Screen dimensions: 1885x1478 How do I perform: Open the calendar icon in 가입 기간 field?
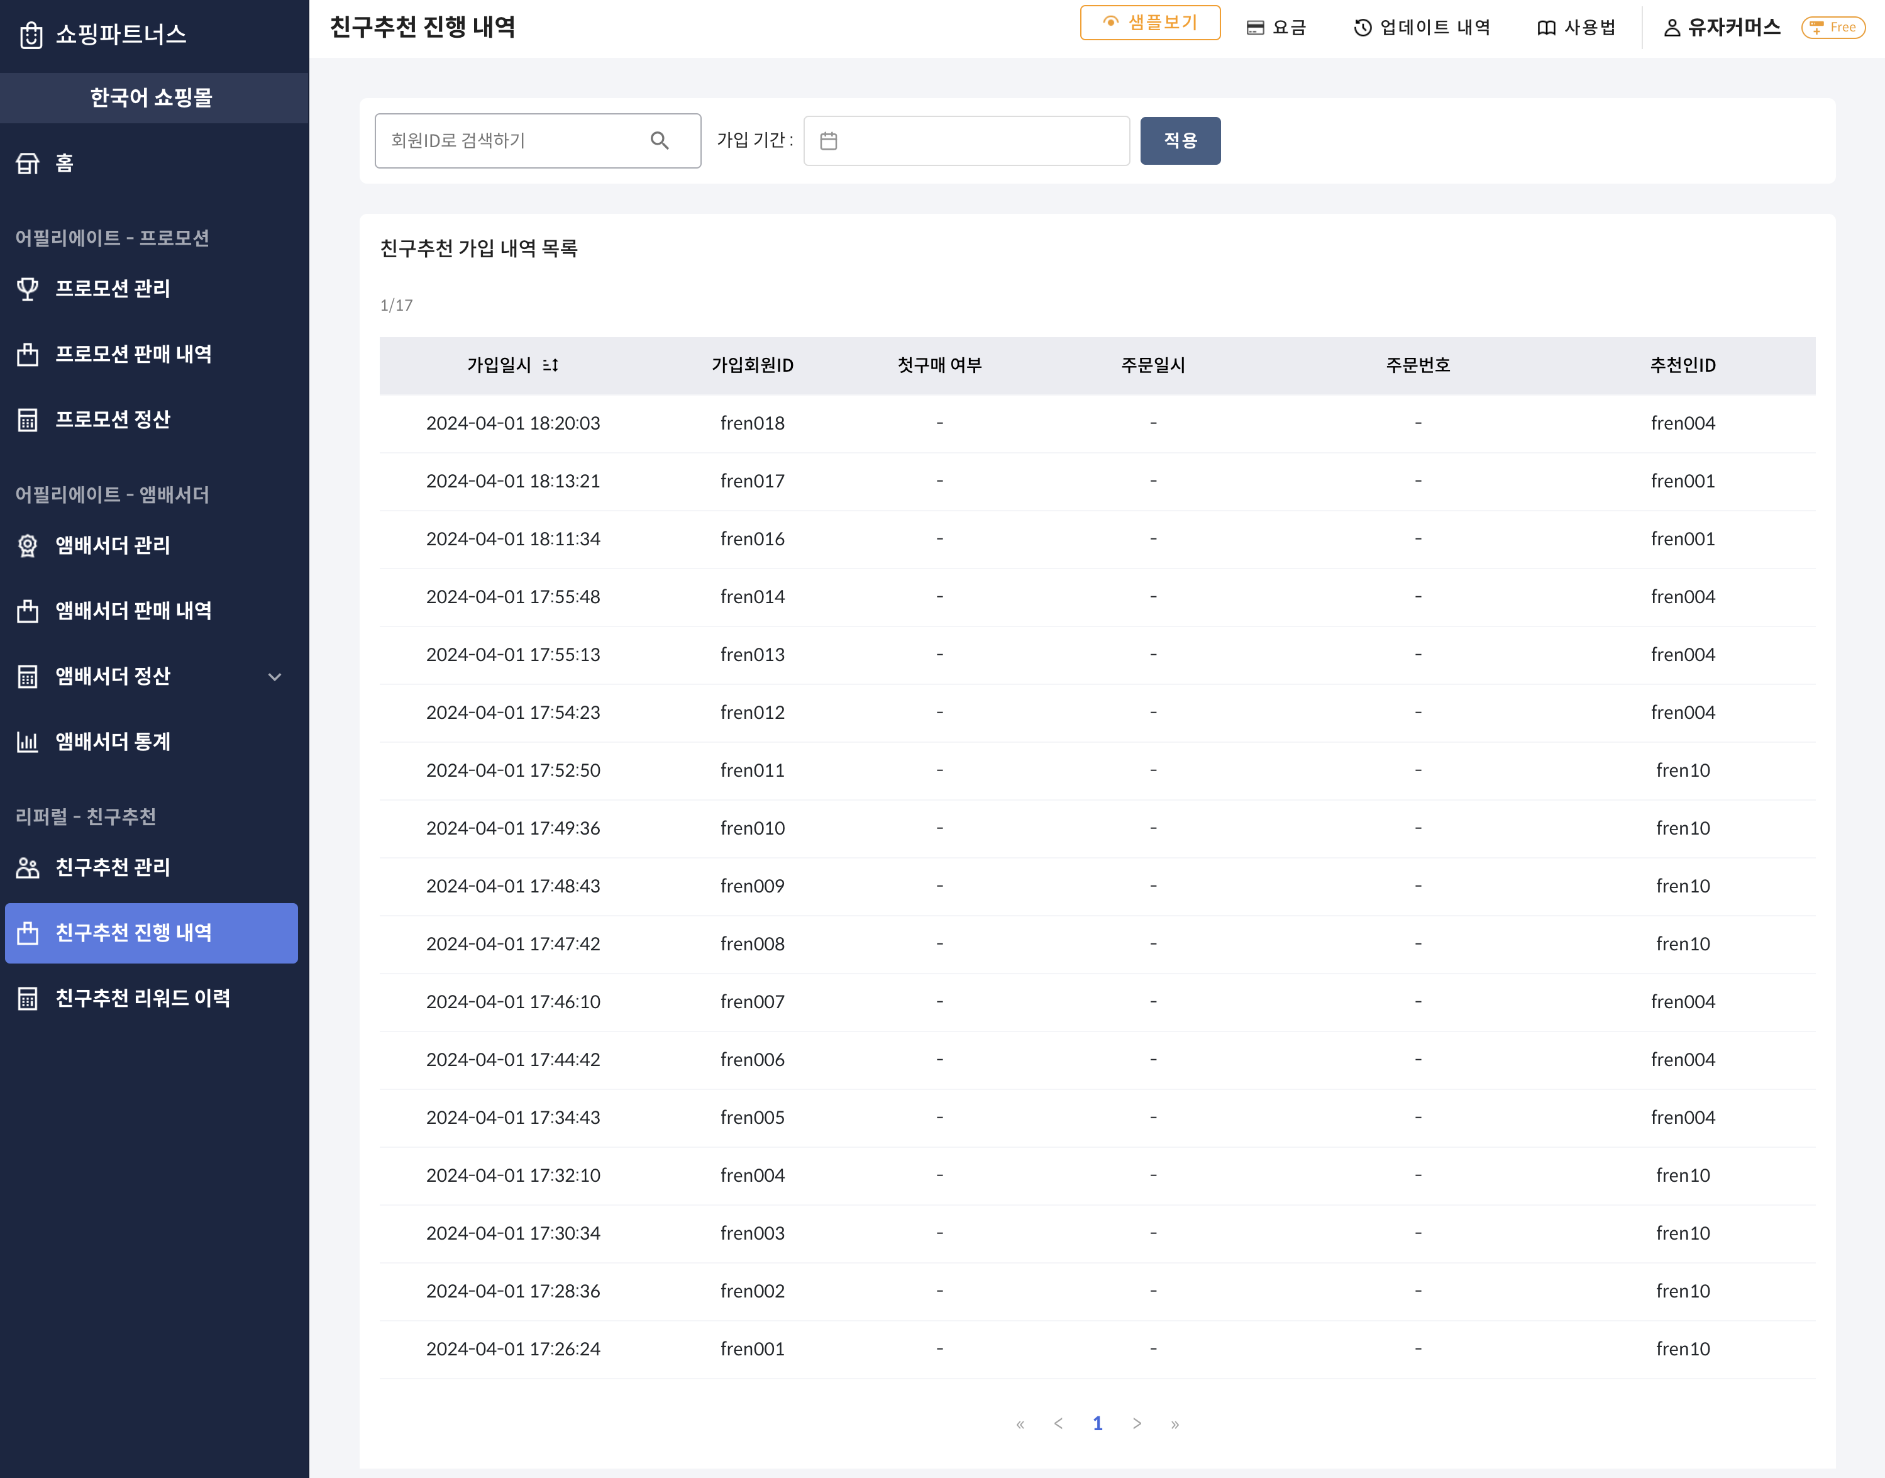(829, 141)
